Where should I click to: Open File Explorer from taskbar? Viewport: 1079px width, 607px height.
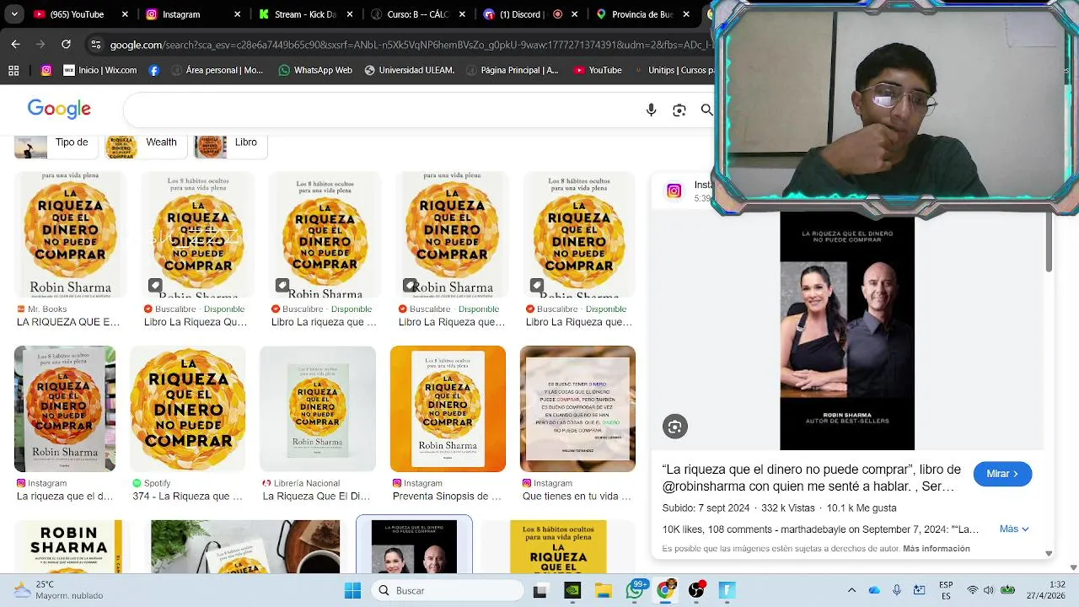click(603, 590)
